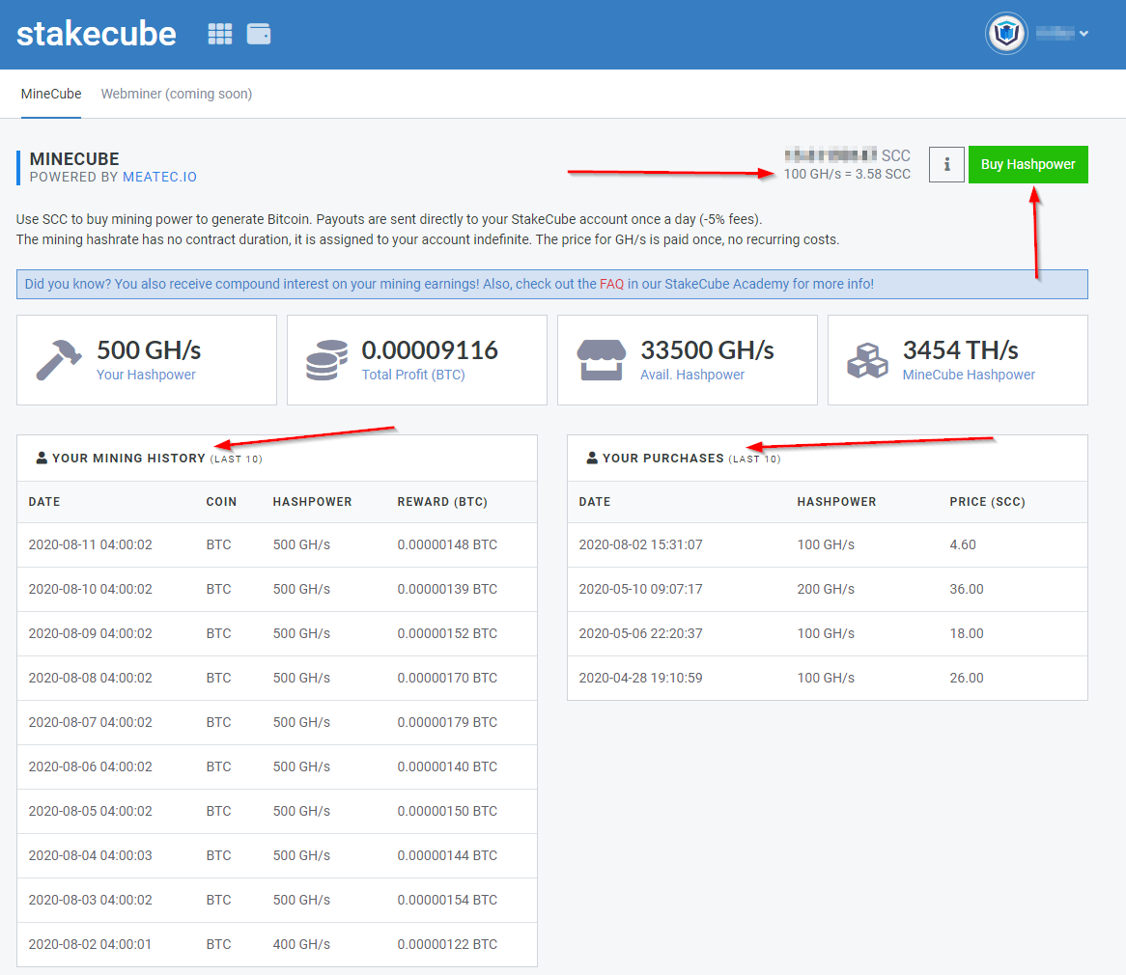1126x975 pixels.
Task: Click the Buy Hashpower button
Action: click(1027, 164)
